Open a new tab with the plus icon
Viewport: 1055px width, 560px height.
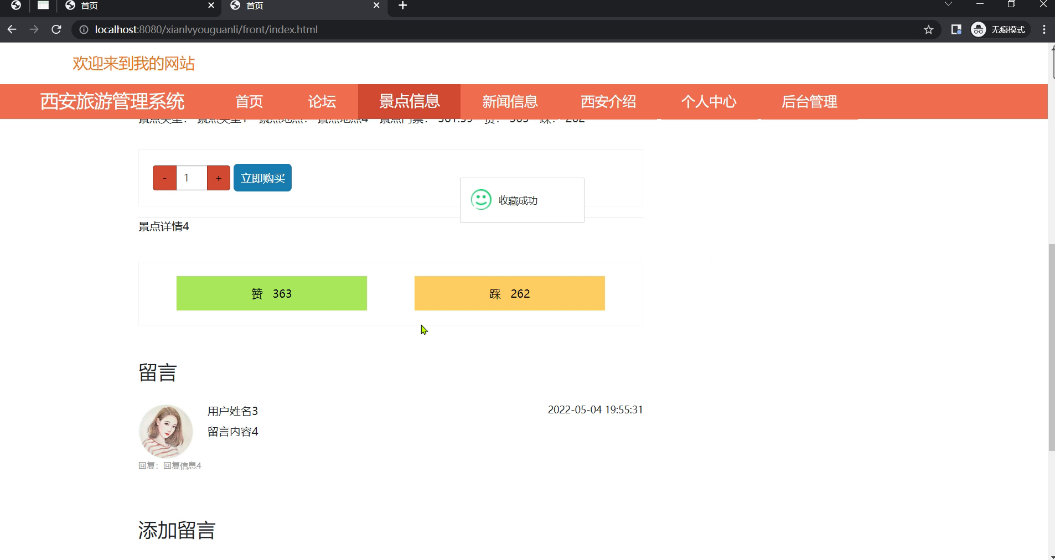403,6
